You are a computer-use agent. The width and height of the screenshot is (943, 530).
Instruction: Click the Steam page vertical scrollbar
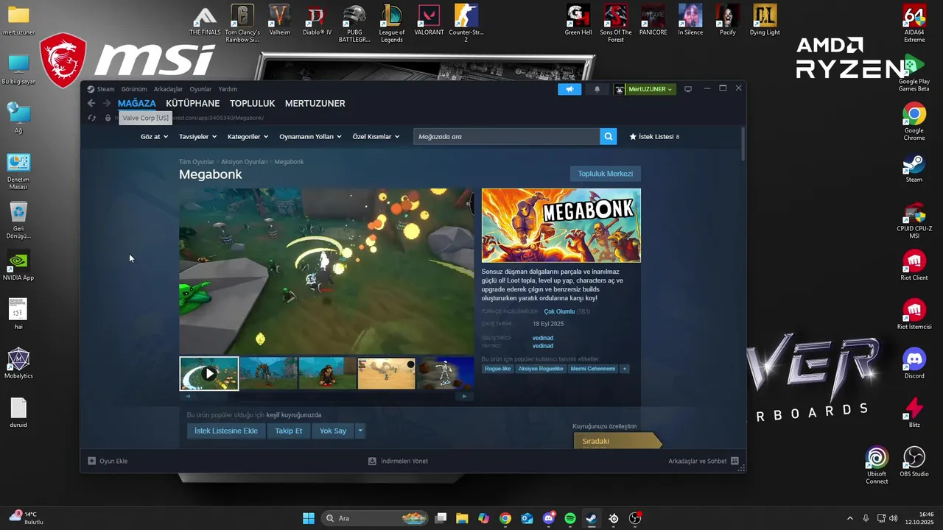743,144
